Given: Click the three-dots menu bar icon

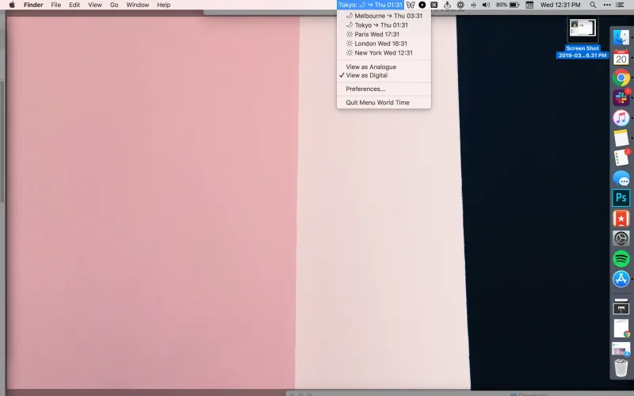Looking at the screenshot, I should (x=607, y=5).
